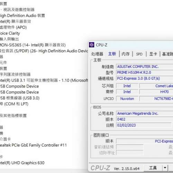The width and height of the screenshot is (173, 173).
Task: Select the 介面卡 network category
Action: click(x=5, y=139)
